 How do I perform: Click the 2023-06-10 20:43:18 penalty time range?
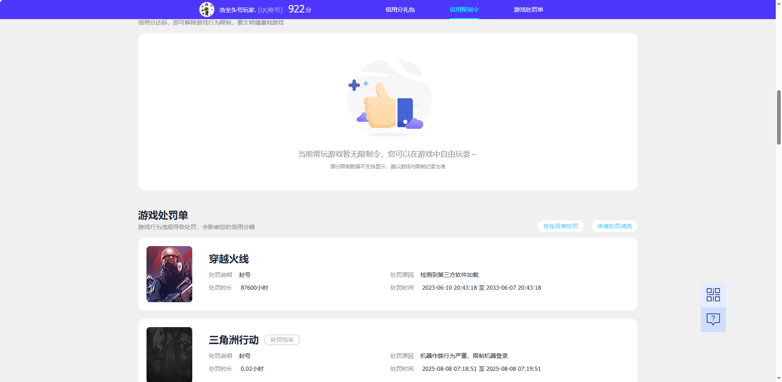482,288
